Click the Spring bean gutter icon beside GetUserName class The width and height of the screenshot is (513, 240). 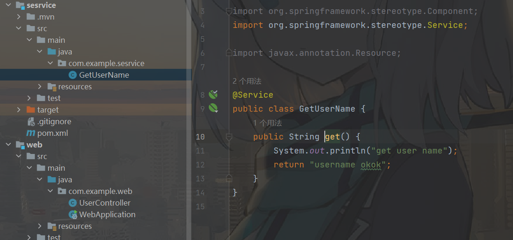click(x=213, y=108)
